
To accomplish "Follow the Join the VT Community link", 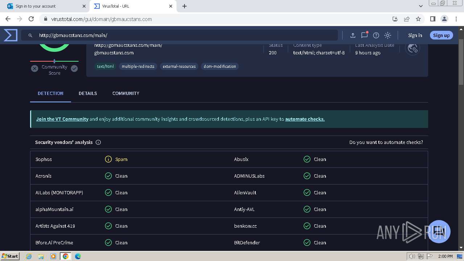I will [x=62, y=119].
